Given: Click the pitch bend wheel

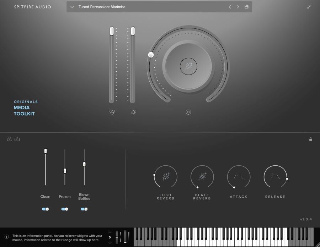Looking at the screenshot, I should [x=117, y=237].
